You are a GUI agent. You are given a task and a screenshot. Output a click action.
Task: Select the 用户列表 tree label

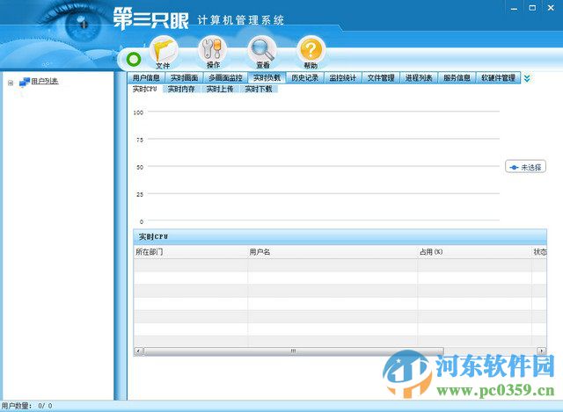(45, 82)
